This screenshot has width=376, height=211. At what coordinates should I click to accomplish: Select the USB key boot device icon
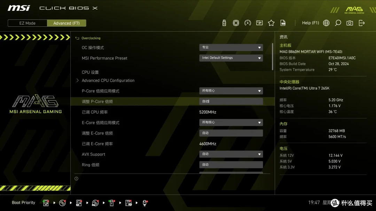click(x=112, y=203)
